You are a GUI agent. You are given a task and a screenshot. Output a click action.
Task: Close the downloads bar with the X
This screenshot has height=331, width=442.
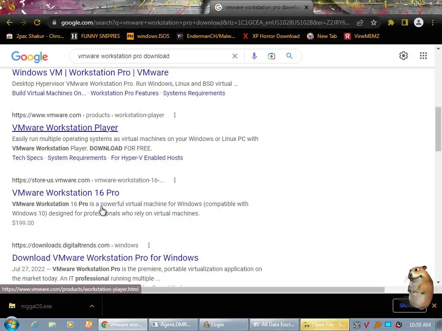(434, 306)
